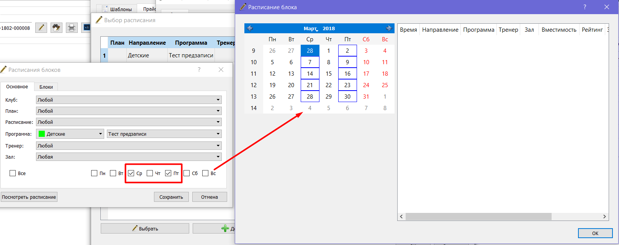This screenshot has height=245, width=619.
Task: Click OK in Расписание блока window
Action: coord(595,233)
